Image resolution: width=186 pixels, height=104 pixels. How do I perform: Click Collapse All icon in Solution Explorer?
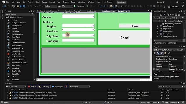[176, 15]
